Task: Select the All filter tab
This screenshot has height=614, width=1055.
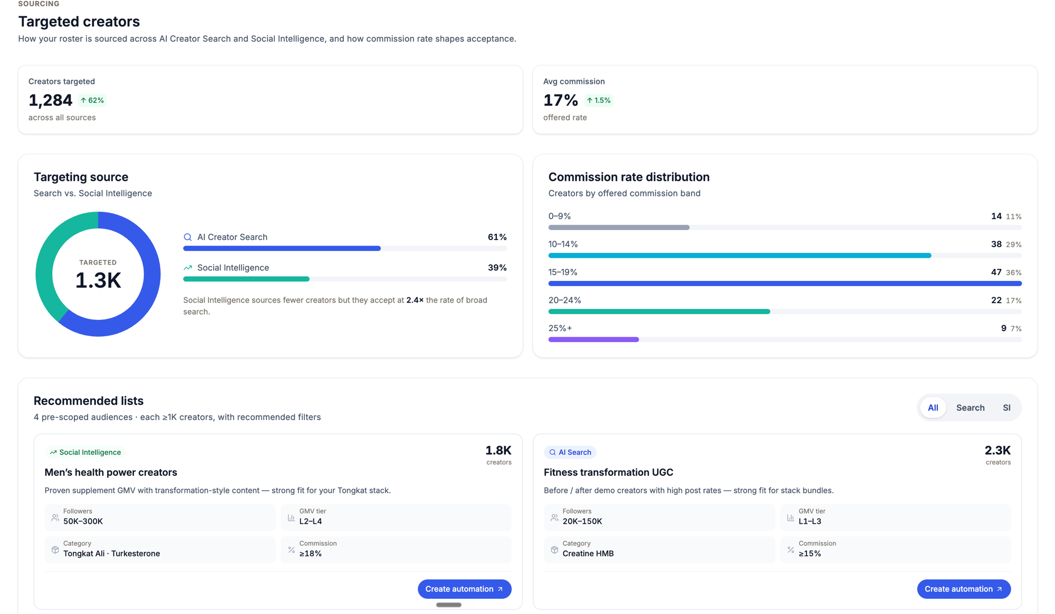Action: [933, 407]
